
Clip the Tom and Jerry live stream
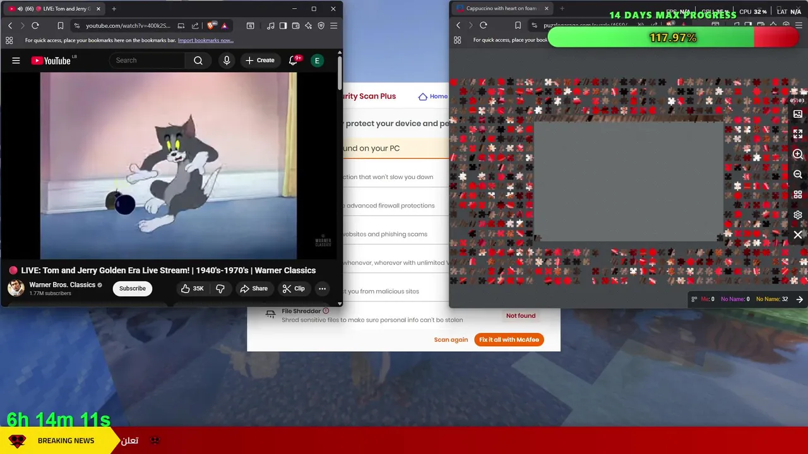click(294, 289)
